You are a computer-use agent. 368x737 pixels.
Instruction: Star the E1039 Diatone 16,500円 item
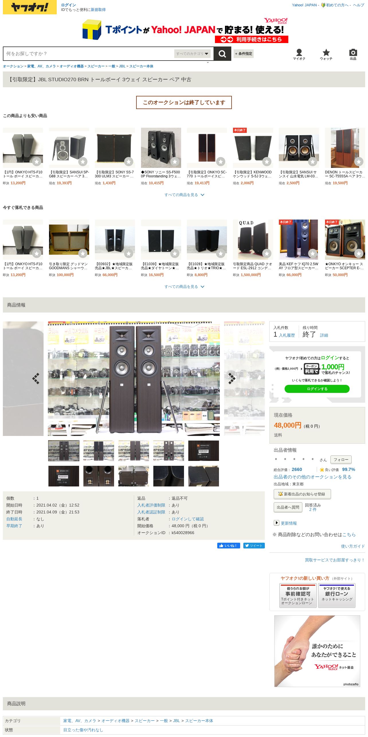175,254
